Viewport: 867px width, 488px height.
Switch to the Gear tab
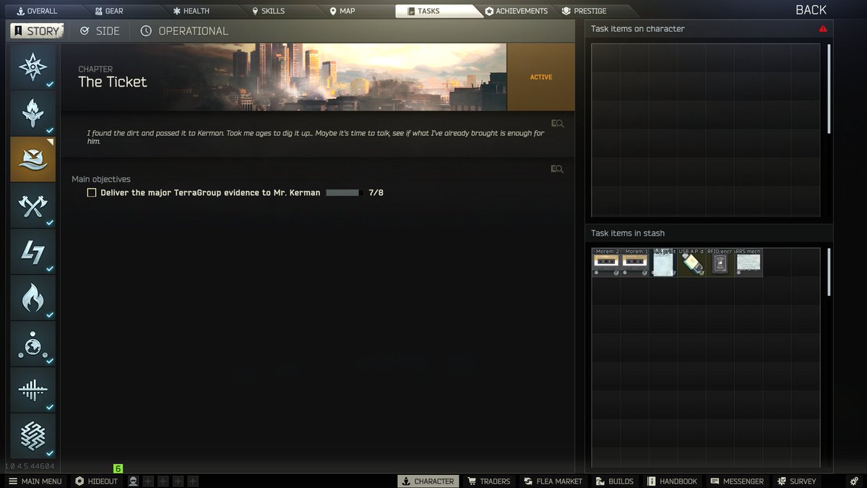click(109, 11)
